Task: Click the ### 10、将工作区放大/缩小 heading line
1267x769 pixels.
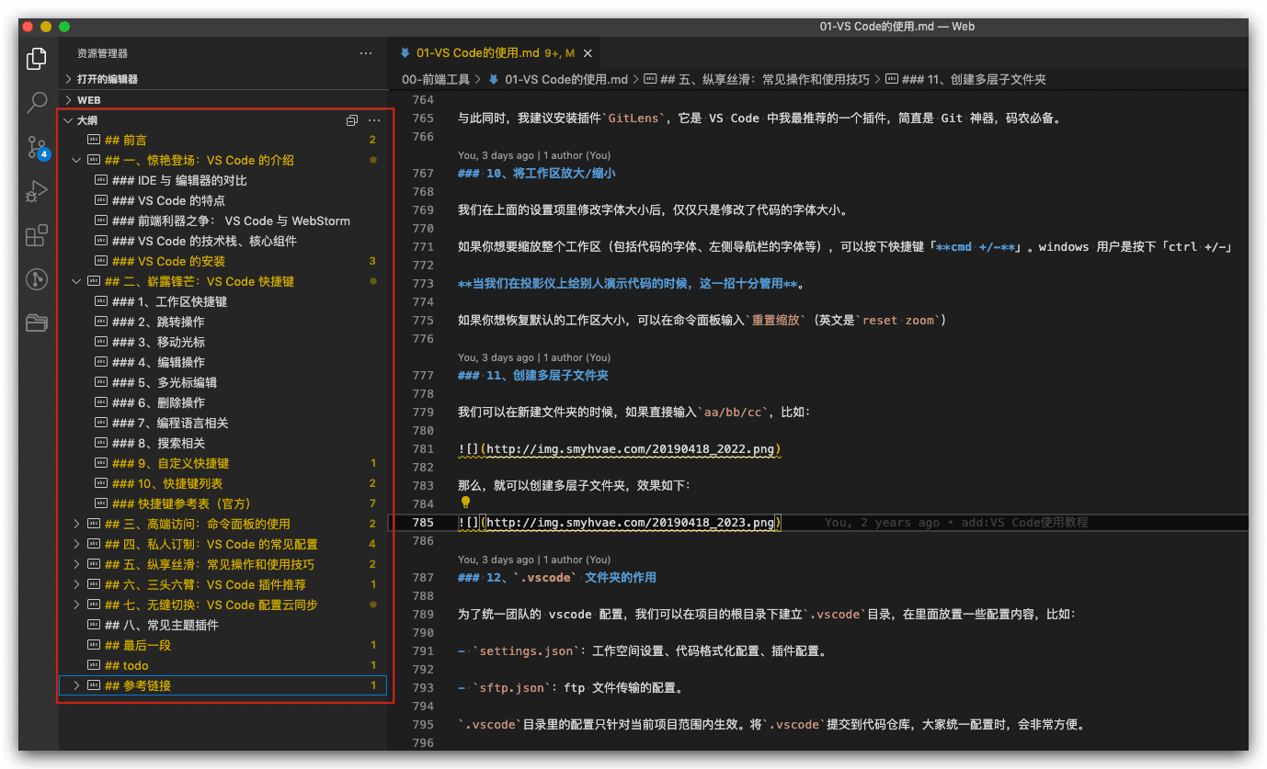Action: click(x=537, y=174)
